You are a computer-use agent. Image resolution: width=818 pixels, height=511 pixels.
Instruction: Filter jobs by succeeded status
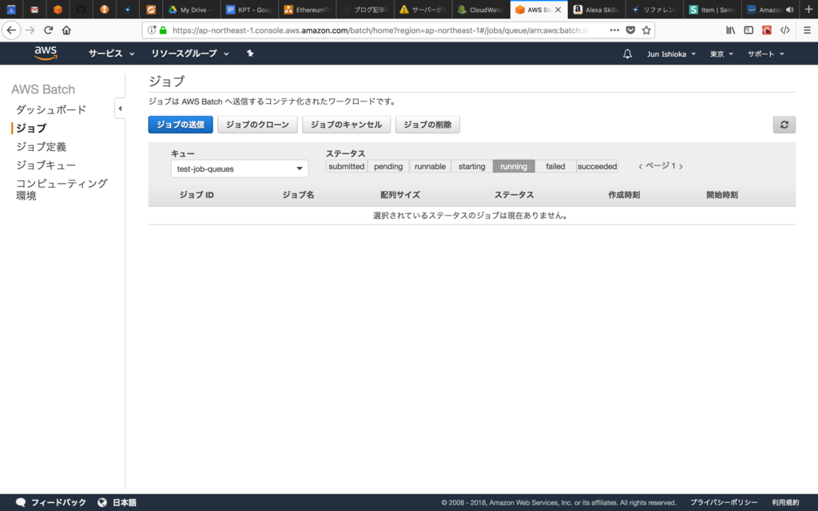coord(598,166)
